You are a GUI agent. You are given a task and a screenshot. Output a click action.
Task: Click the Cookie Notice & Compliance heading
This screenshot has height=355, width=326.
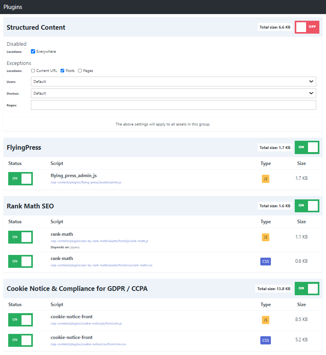tap(77, 289)
